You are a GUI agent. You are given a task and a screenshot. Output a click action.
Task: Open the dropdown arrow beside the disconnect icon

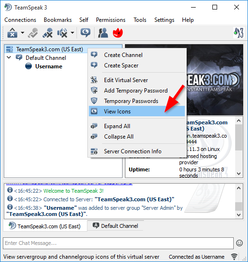[x=22, y=33]
